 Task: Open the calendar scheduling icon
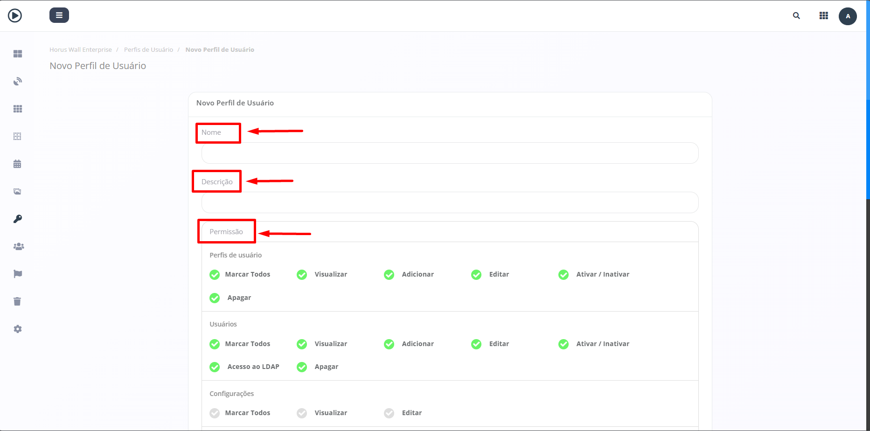pos(17,164)
